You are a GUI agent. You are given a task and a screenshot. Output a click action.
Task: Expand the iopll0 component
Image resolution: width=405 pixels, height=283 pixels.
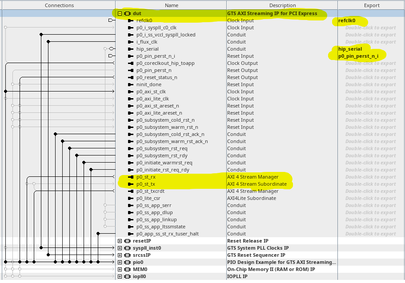tap(120, 276)
